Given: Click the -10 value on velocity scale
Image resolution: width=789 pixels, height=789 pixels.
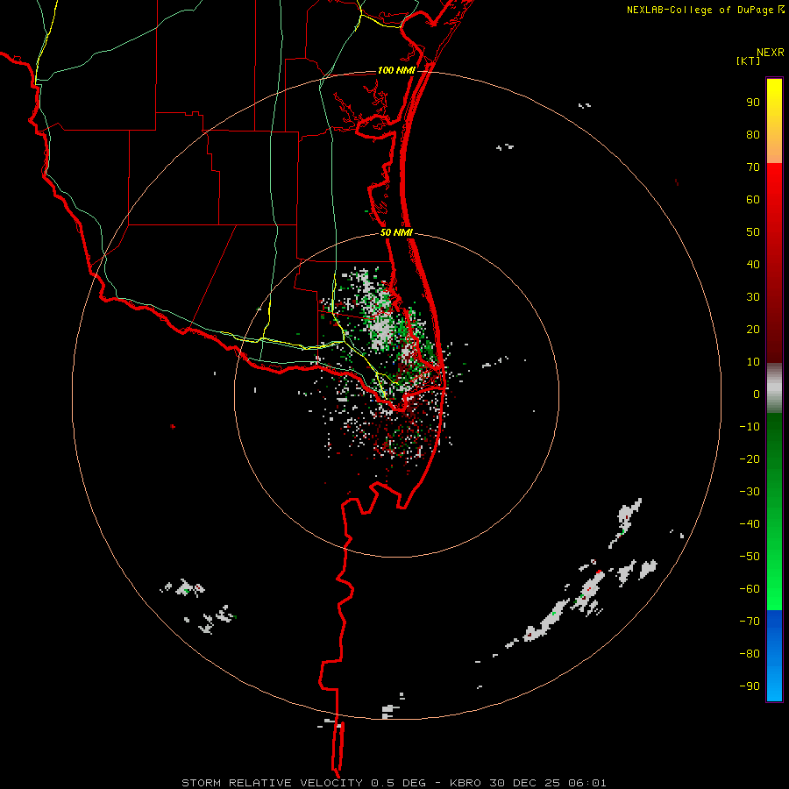Looking at the screenshot, I should tap(750, 427).
